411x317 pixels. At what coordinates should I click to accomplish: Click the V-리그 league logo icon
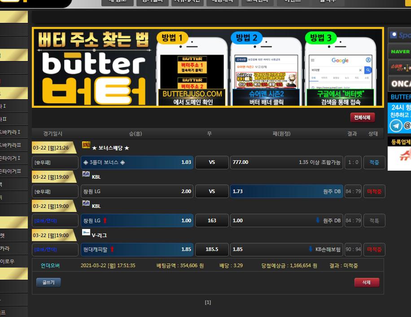(x=86, y=233)
